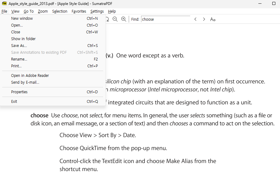Choose Send by E-mail...

pos(53,82)
